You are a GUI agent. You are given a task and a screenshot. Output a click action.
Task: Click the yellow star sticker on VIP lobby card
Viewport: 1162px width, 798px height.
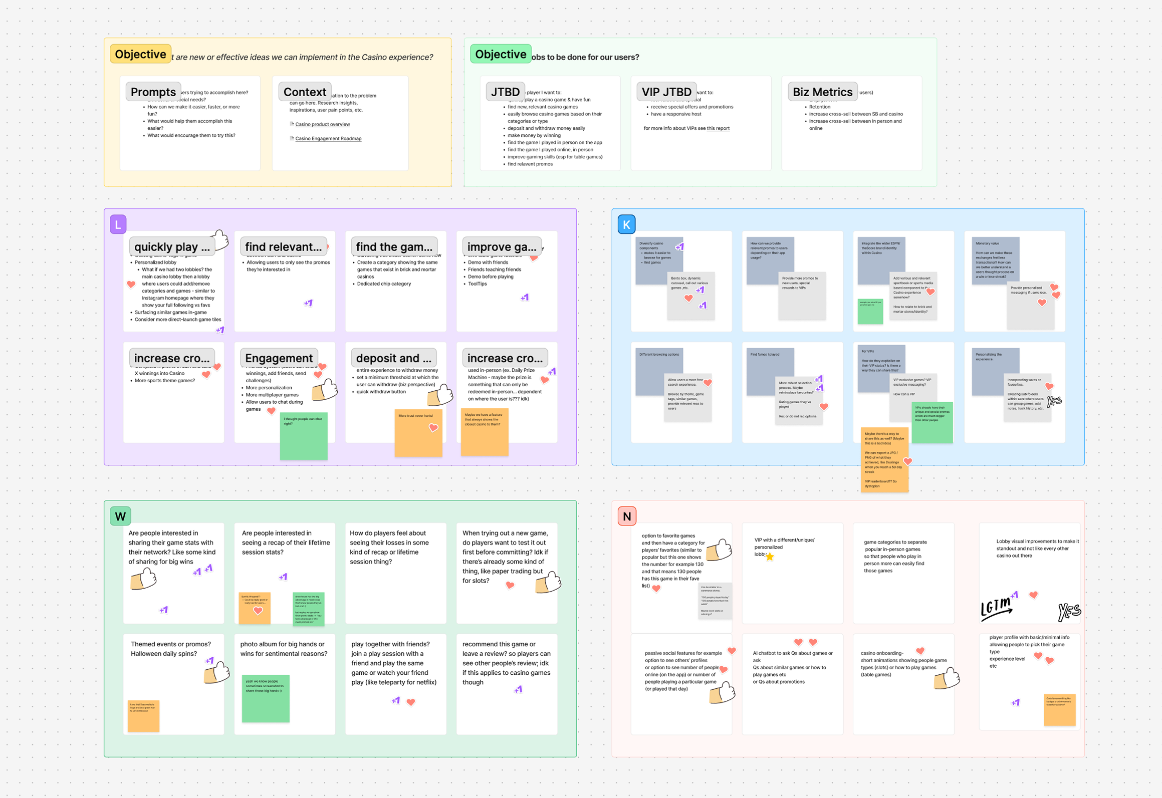click(770, 557)
